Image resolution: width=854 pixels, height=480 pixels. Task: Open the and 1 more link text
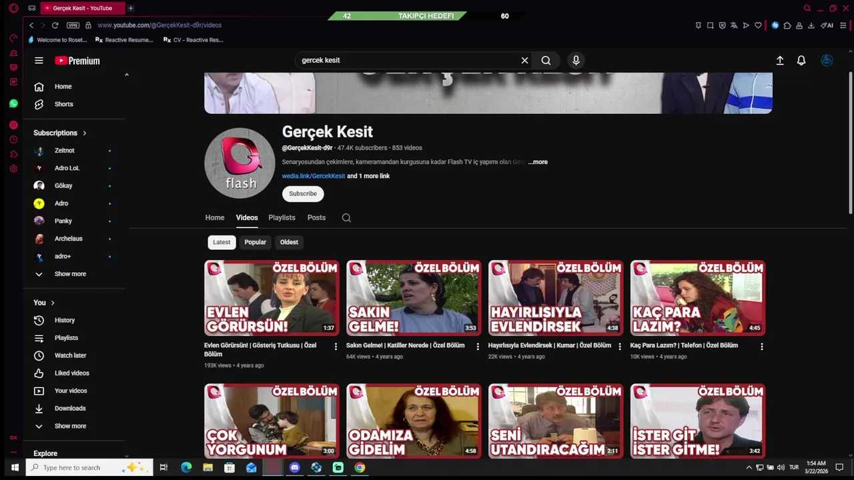[x=368, y=176]
